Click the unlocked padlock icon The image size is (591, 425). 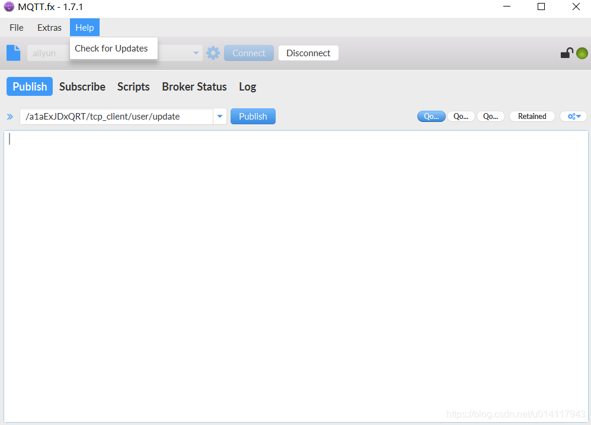pos(567,53)
